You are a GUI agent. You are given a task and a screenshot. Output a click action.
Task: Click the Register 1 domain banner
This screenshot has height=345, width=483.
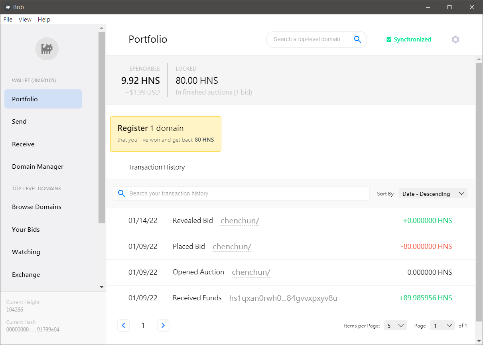[166, 134]
